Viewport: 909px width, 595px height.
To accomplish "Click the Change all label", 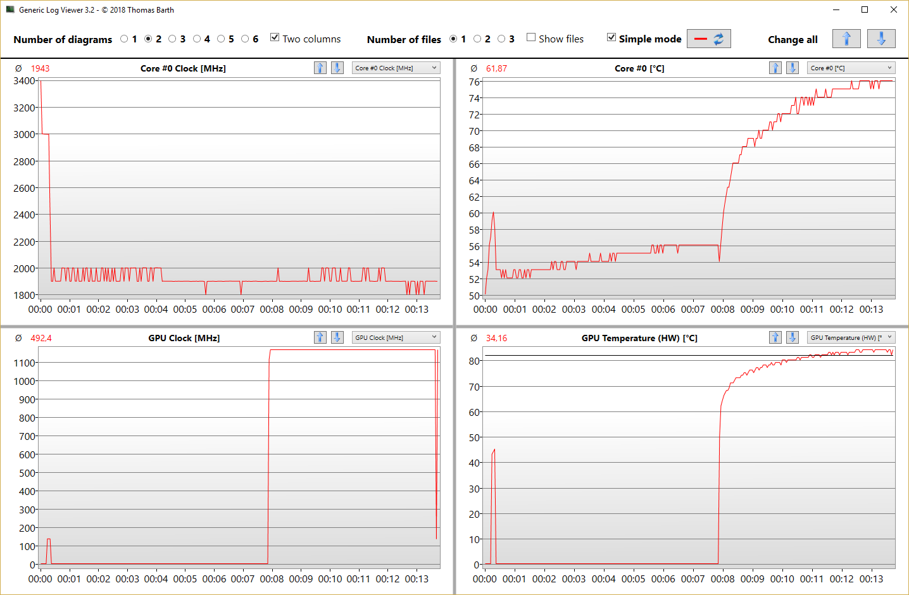I will point(793,39).
